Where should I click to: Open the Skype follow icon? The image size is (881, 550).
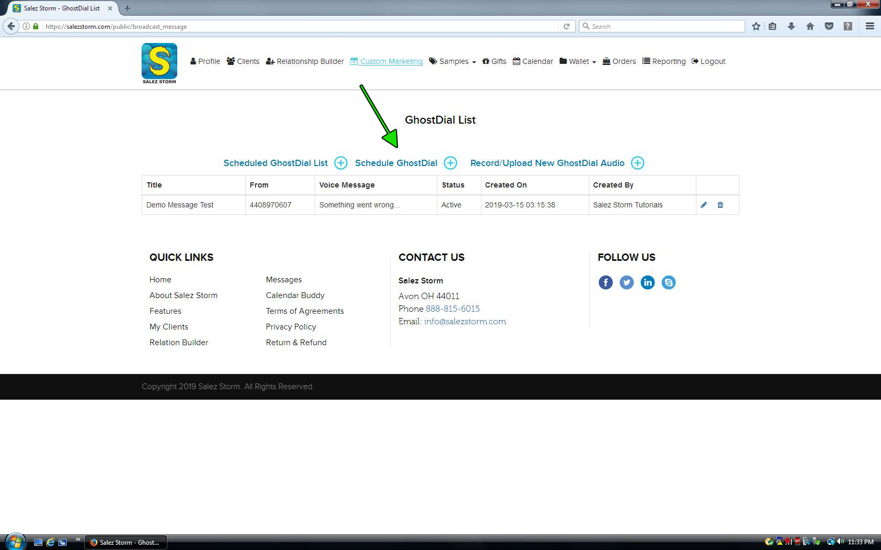(x=669, y=282)
